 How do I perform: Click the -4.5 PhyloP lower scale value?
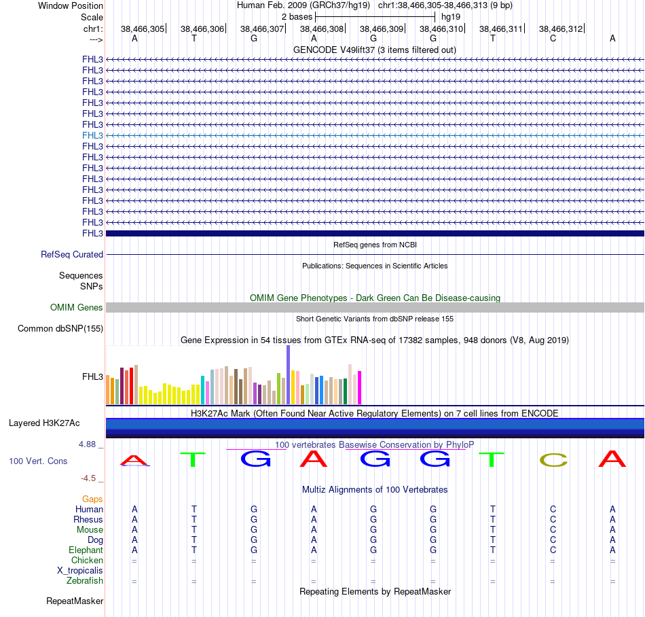88,478
